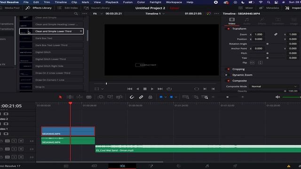Click the Insert Clip icon
301x169 pixels.
(101, 97)
